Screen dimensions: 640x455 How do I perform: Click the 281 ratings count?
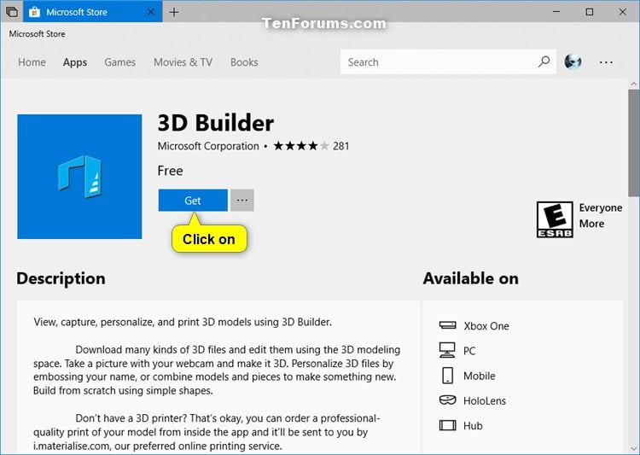pos(340,146)
